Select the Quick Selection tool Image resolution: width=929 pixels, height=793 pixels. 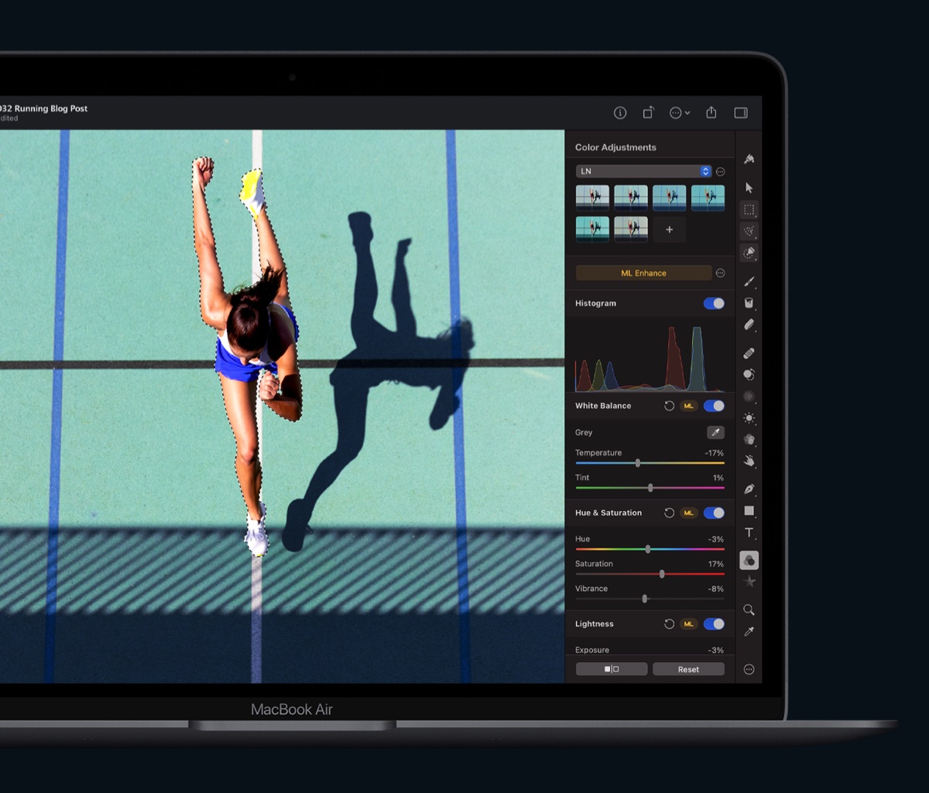tap(749, 252)
